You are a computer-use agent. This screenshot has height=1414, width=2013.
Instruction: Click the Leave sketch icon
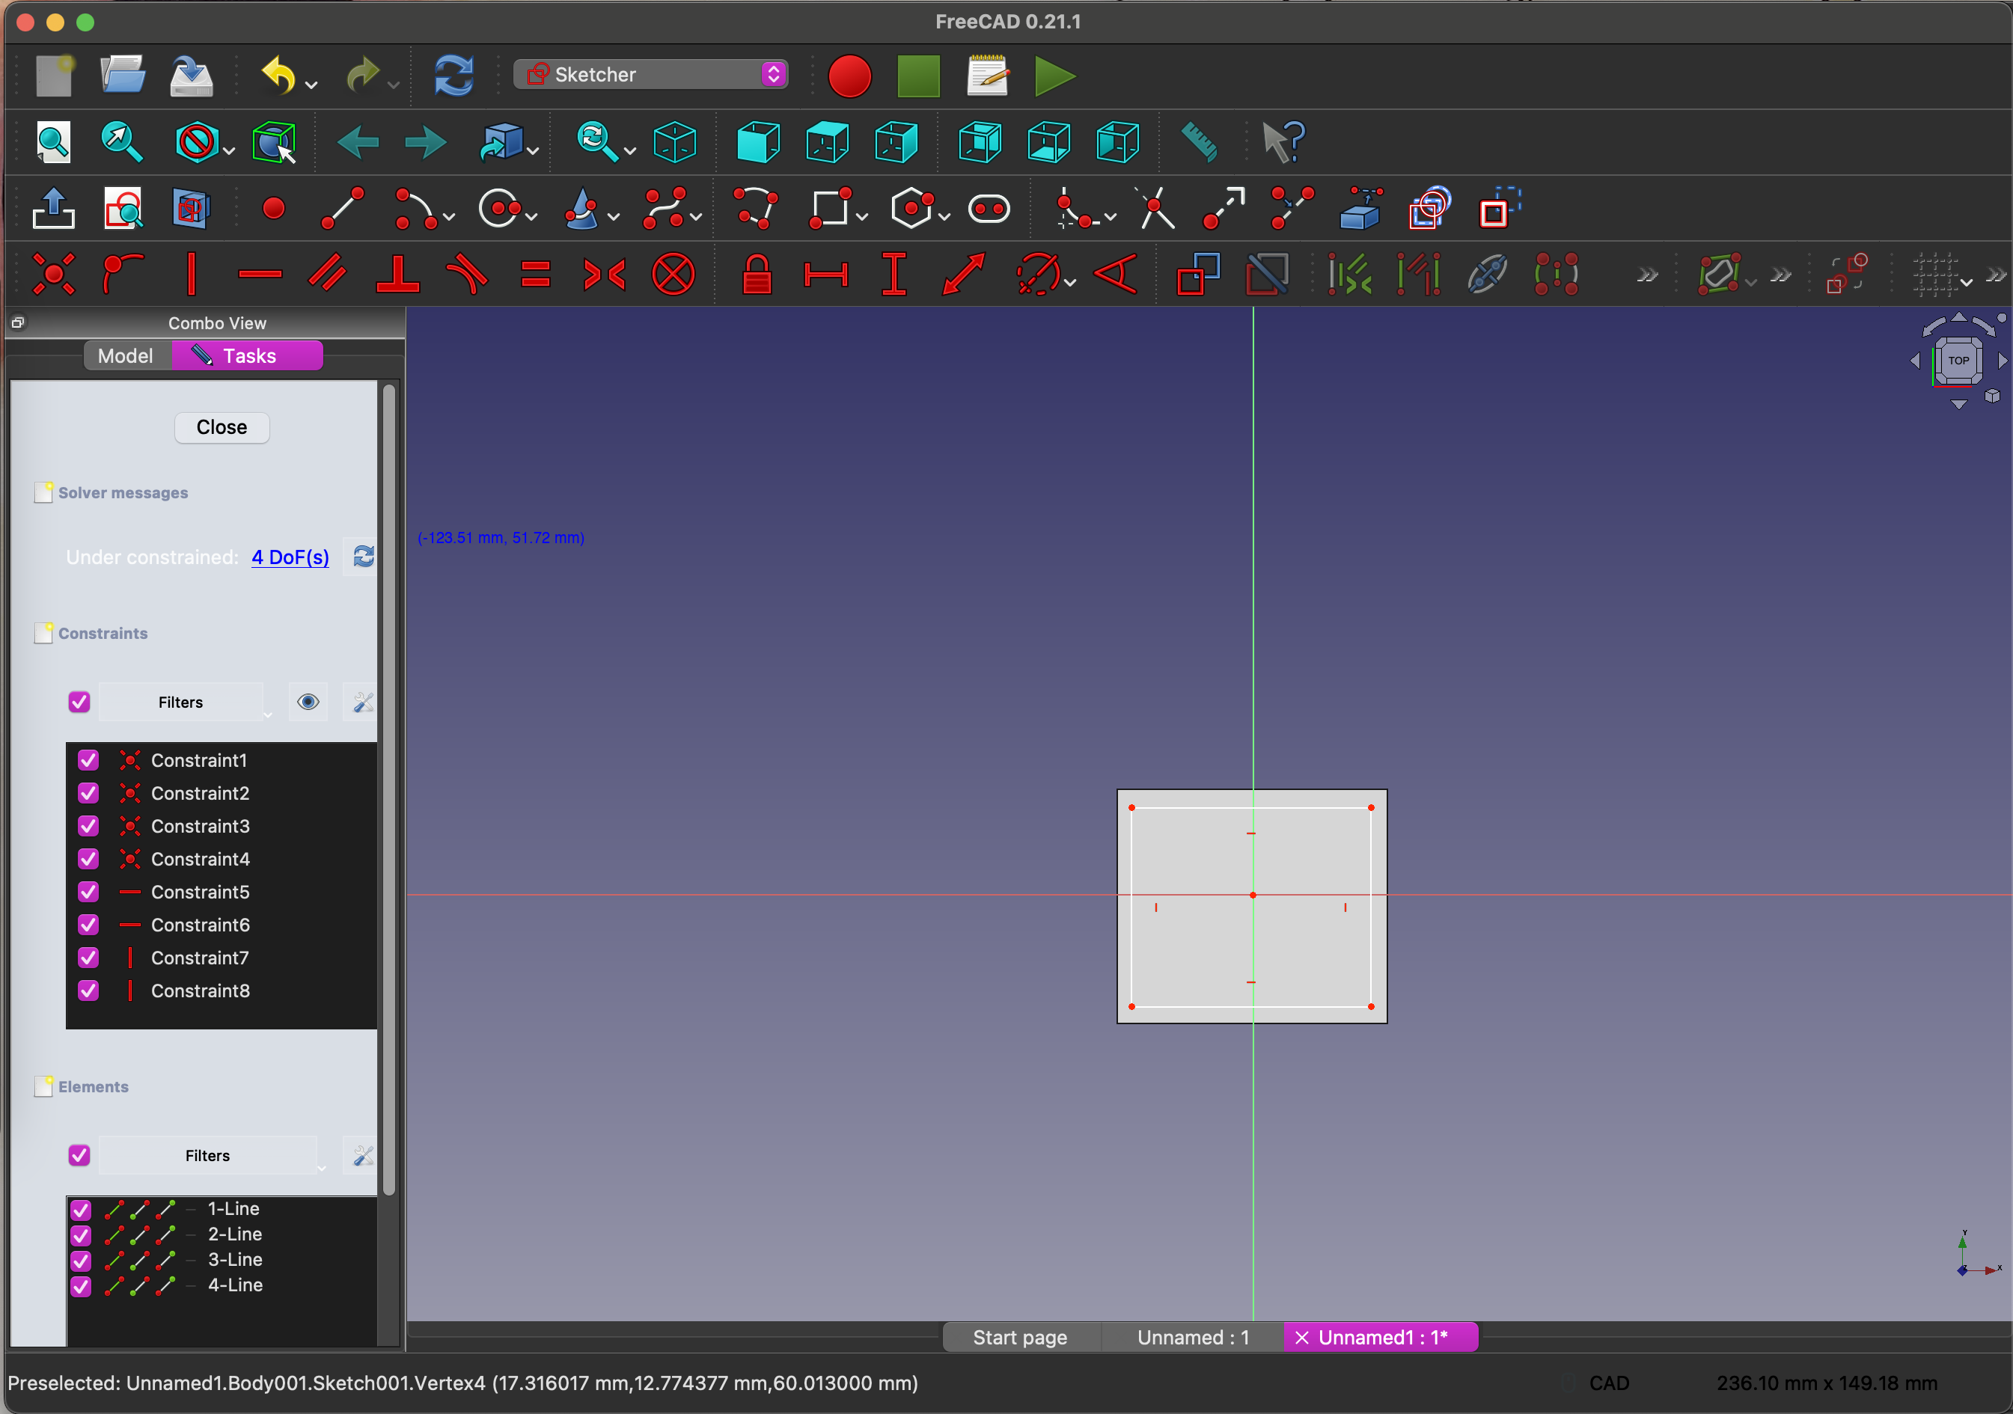click(x=53, y=209)
